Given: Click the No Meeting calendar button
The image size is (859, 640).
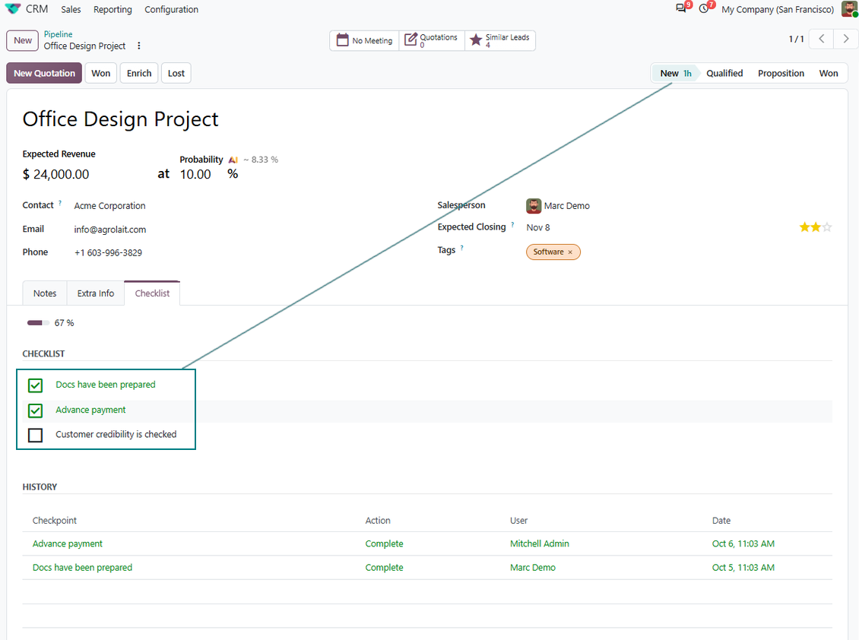Looking at the screenshot, I should tap(364, 40).
